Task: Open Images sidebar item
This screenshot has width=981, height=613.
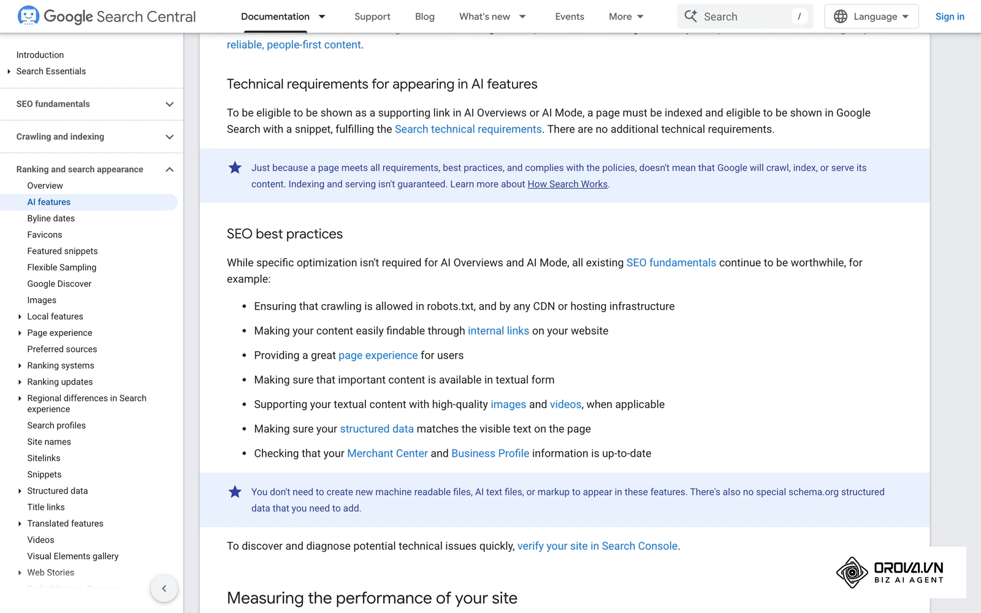Action: pos(42,300)
